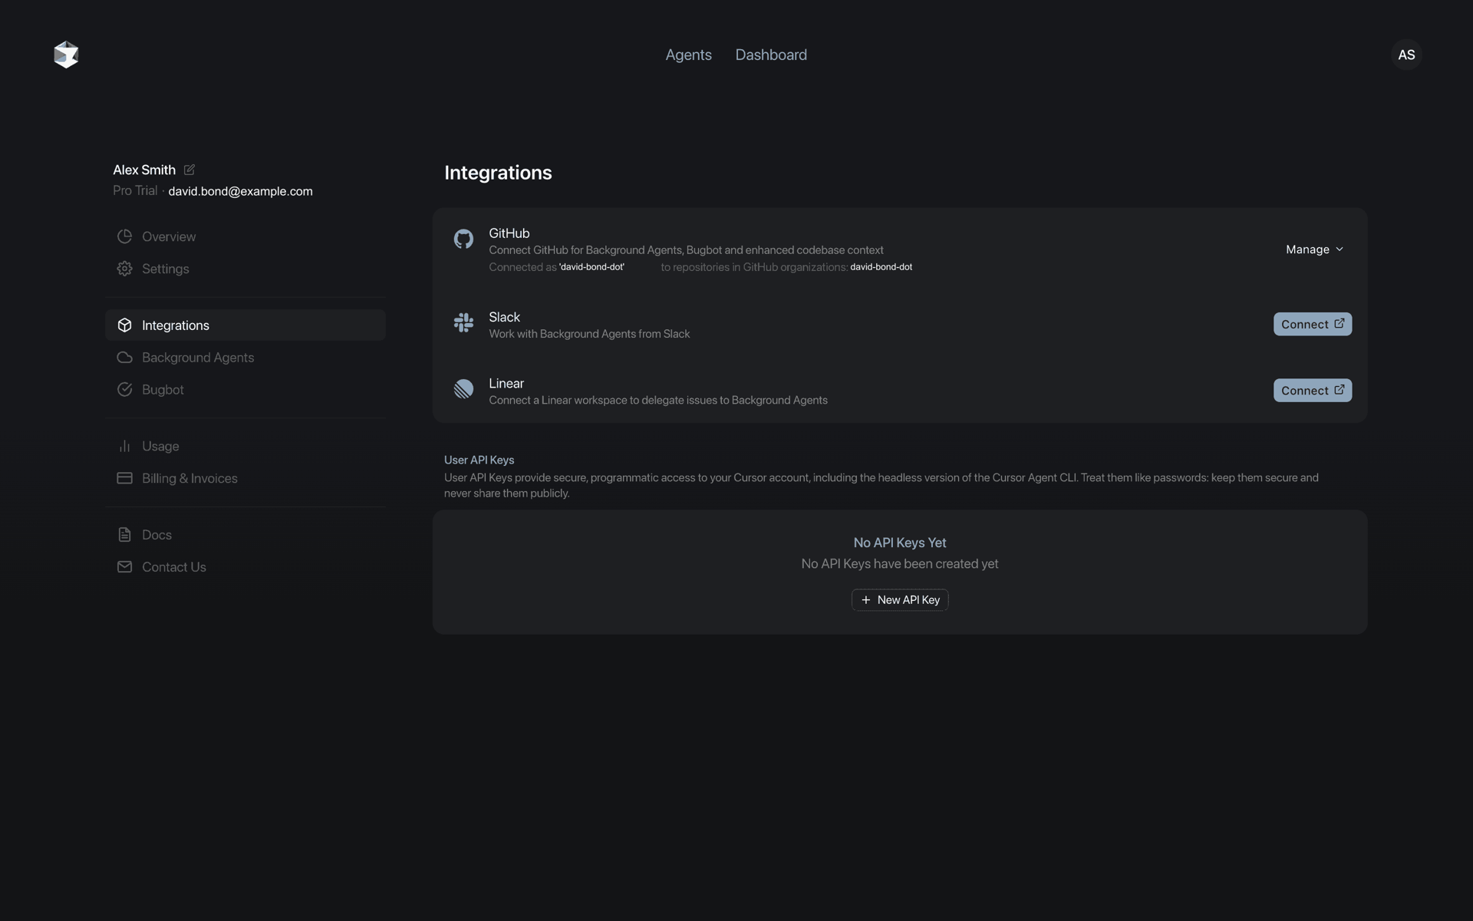Click the GitHub integration title

tap(509, 233)
